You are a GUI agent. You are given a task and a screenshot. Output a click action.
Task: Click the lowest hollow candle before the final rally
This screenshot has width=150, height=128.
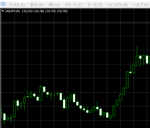pyautogui.click(x=110, y=116)
